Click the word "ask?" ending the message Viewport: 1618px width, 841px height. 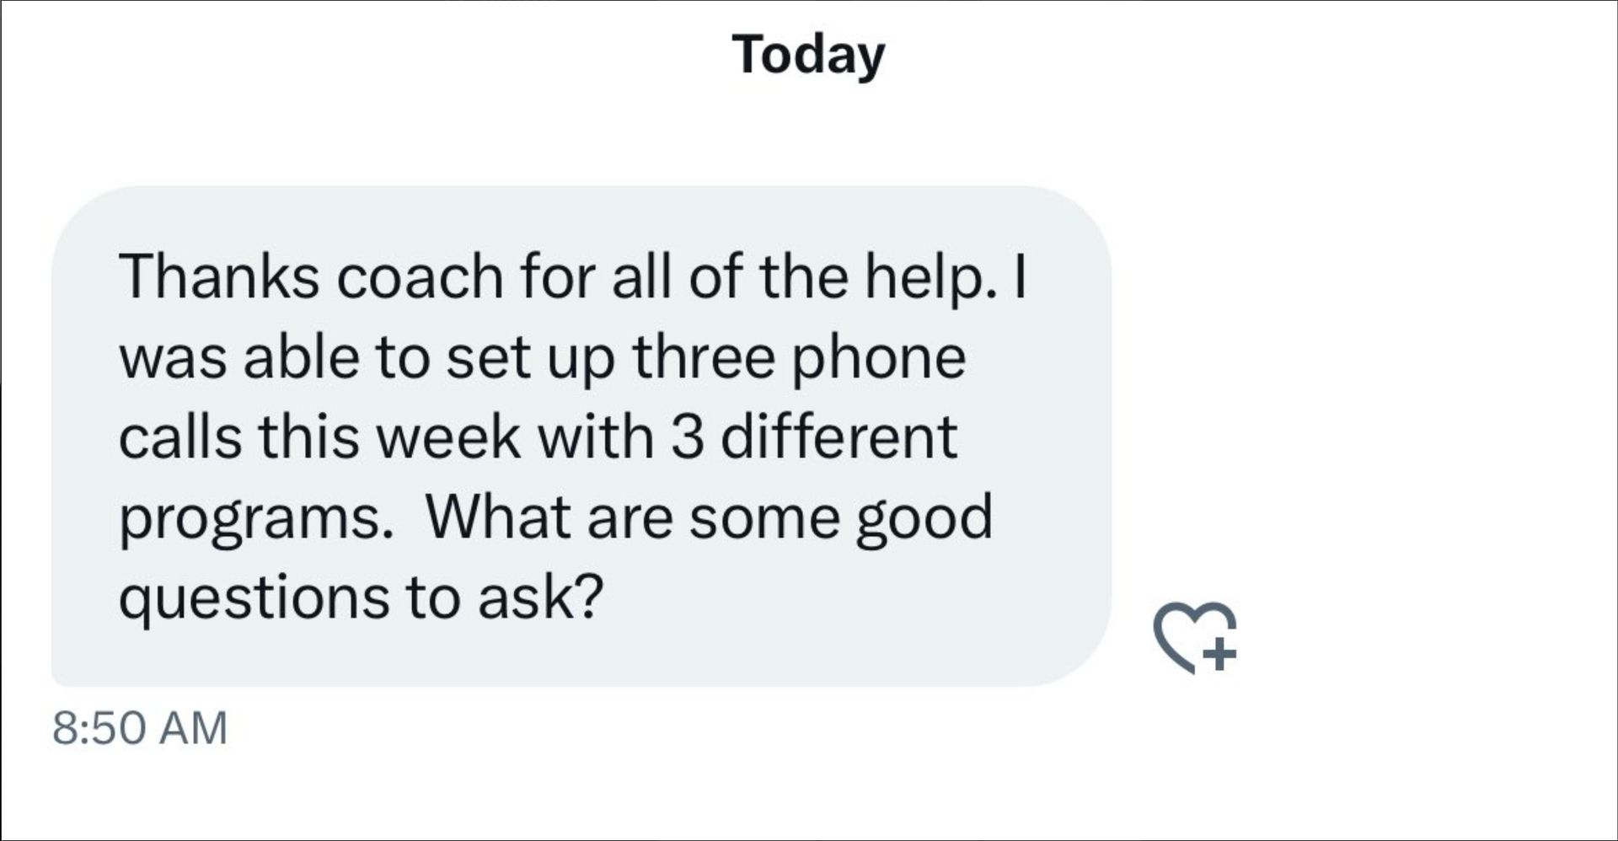tap(541, 597)
